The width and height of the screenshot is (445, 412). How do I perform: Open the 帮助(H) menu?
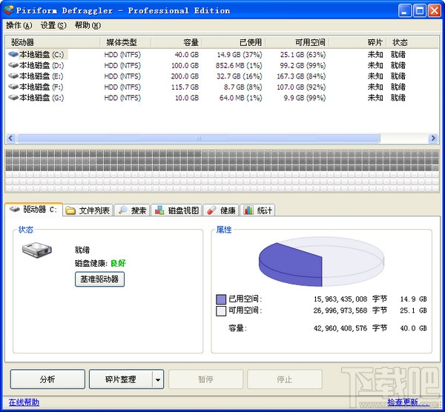pyautogui.click(x=88, y=25)
